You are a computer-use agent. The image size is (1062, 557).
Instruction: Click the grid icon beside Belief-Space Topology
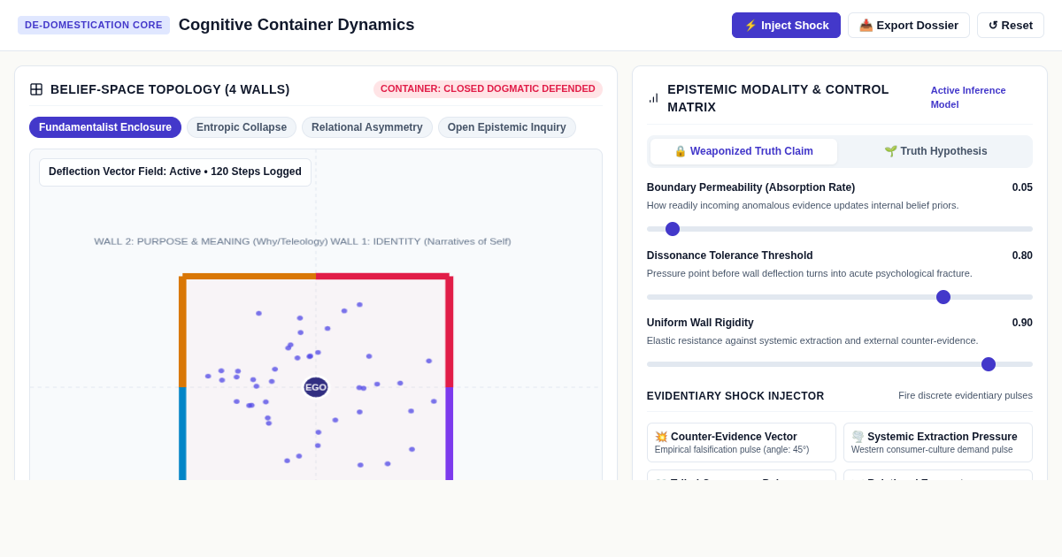pos(36,89)
